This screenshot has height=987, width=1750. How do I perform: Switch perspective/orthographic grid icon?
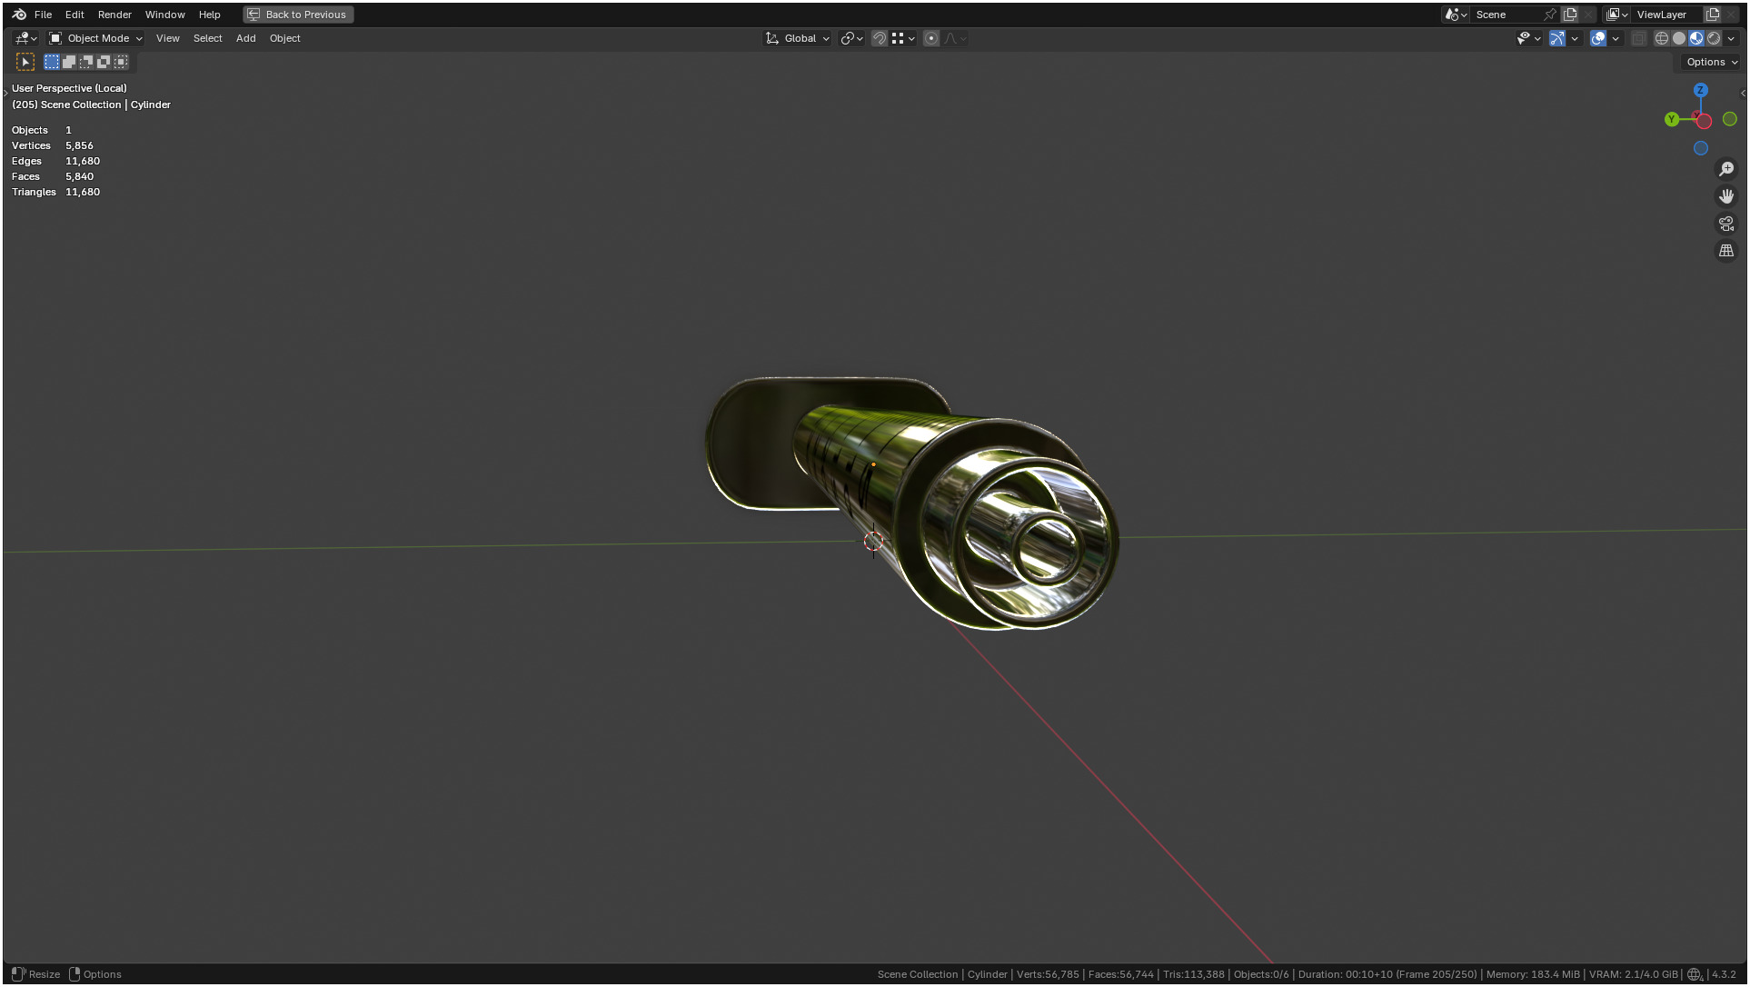coord(1726,251)
